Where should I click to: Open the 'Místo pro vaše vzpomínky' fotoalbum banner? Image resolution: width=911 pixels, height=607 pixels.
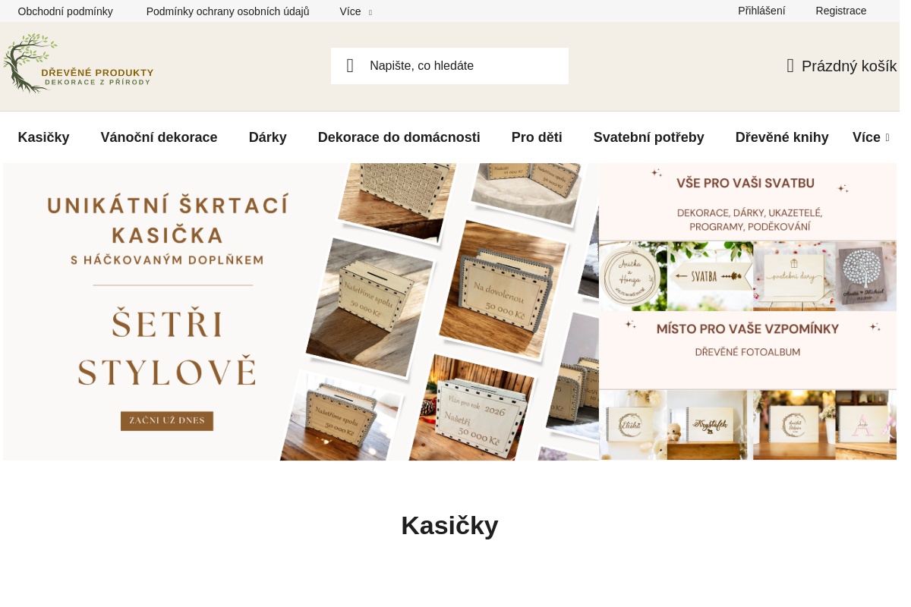tap(748, 386)
